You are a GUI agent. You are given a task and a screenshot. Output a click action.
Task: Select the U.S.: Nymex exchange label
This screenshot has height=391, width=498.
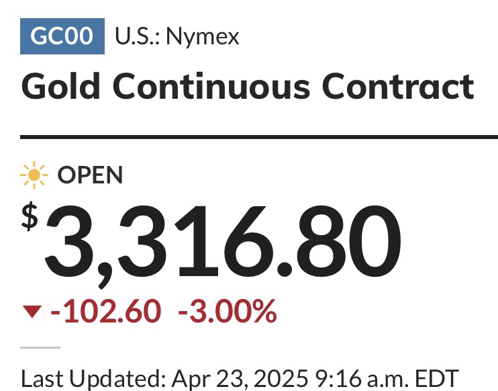[177, 36]
